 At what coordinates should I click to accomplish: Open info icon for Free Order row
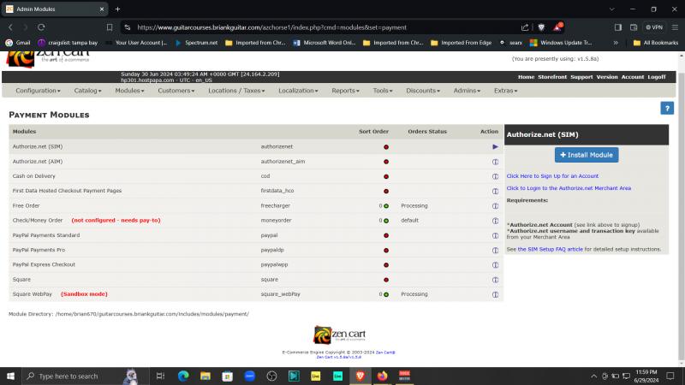point(495,206)
